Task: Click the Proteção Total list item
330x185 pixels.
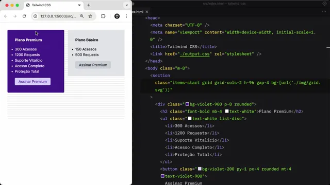Action: coord(27,71)
